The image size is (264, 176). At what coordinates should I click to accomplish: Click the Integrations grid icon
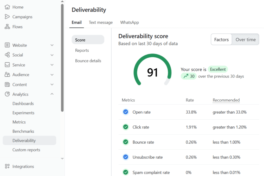click(7, 166)
